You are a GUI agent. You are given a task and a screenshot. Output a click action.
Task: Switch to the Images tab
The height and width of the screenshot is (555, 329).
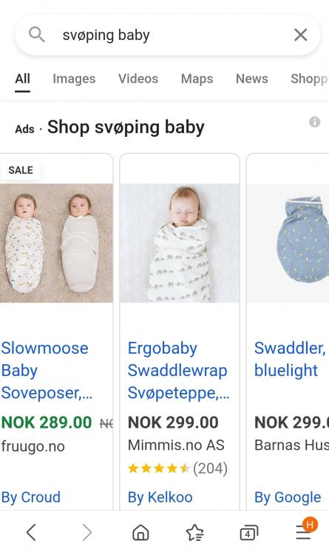point(74,78)
